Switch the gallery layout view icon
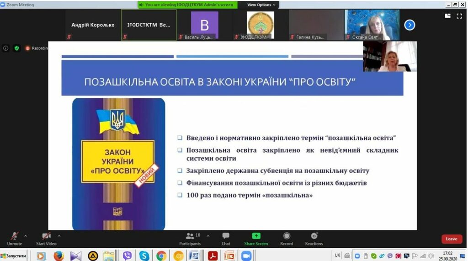The image size is (468, 261). pos(448,15)
